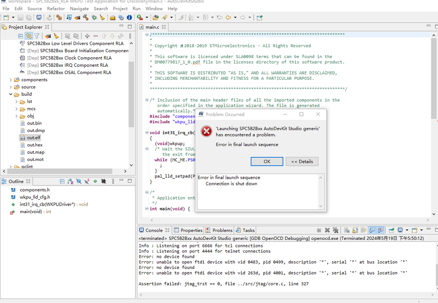Image resolution: width=438 pixels, height=303 pixels.
Task: Toggle Link with Editor in Project Explorer
Action: pos(28,36)
